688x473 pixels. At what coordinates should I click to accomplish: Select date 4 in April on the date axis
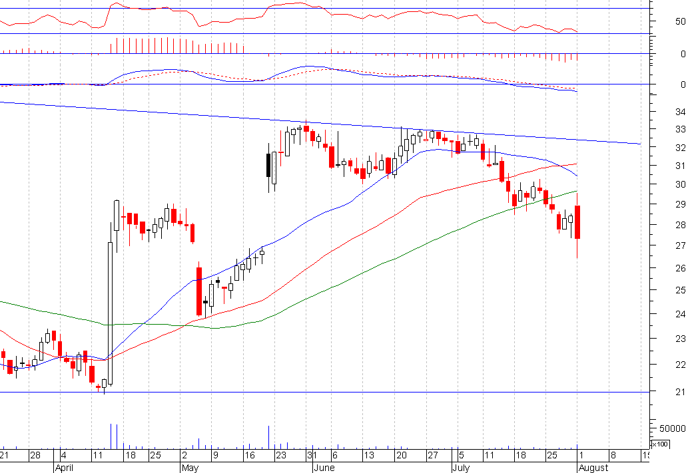(x=63, y=455)
